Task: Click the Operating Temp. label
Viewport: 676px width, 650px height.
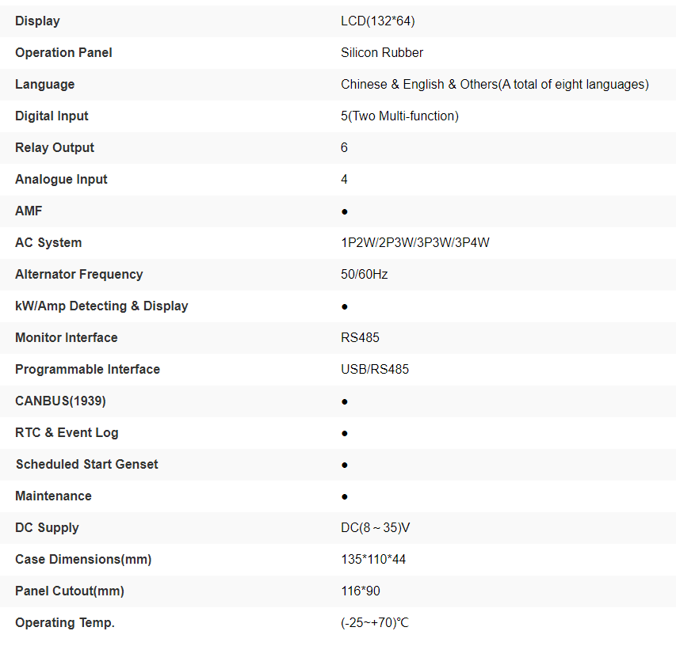Action: [65, 622]
